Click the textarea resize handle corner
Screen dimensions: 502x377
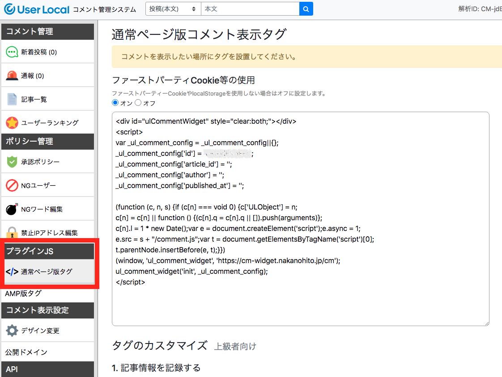click(x=487, y=323)
